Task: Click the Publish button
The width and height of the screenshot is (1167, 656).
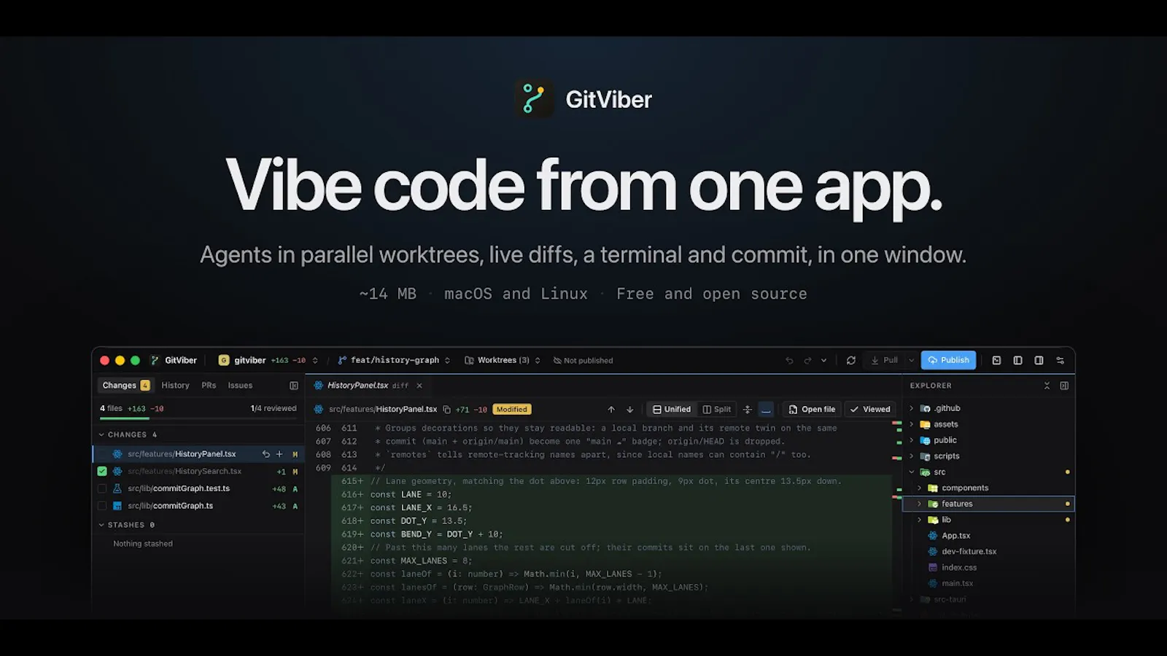Action: click(x=948, y=360)
